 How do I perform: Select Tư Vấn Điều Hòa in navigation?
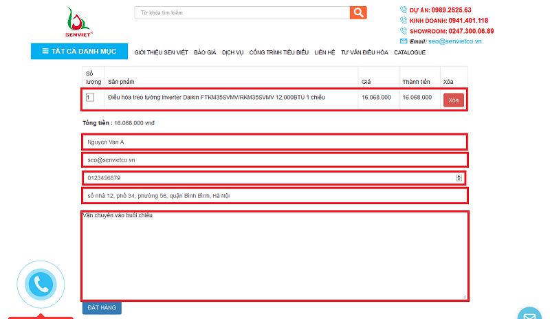(364, 52)
